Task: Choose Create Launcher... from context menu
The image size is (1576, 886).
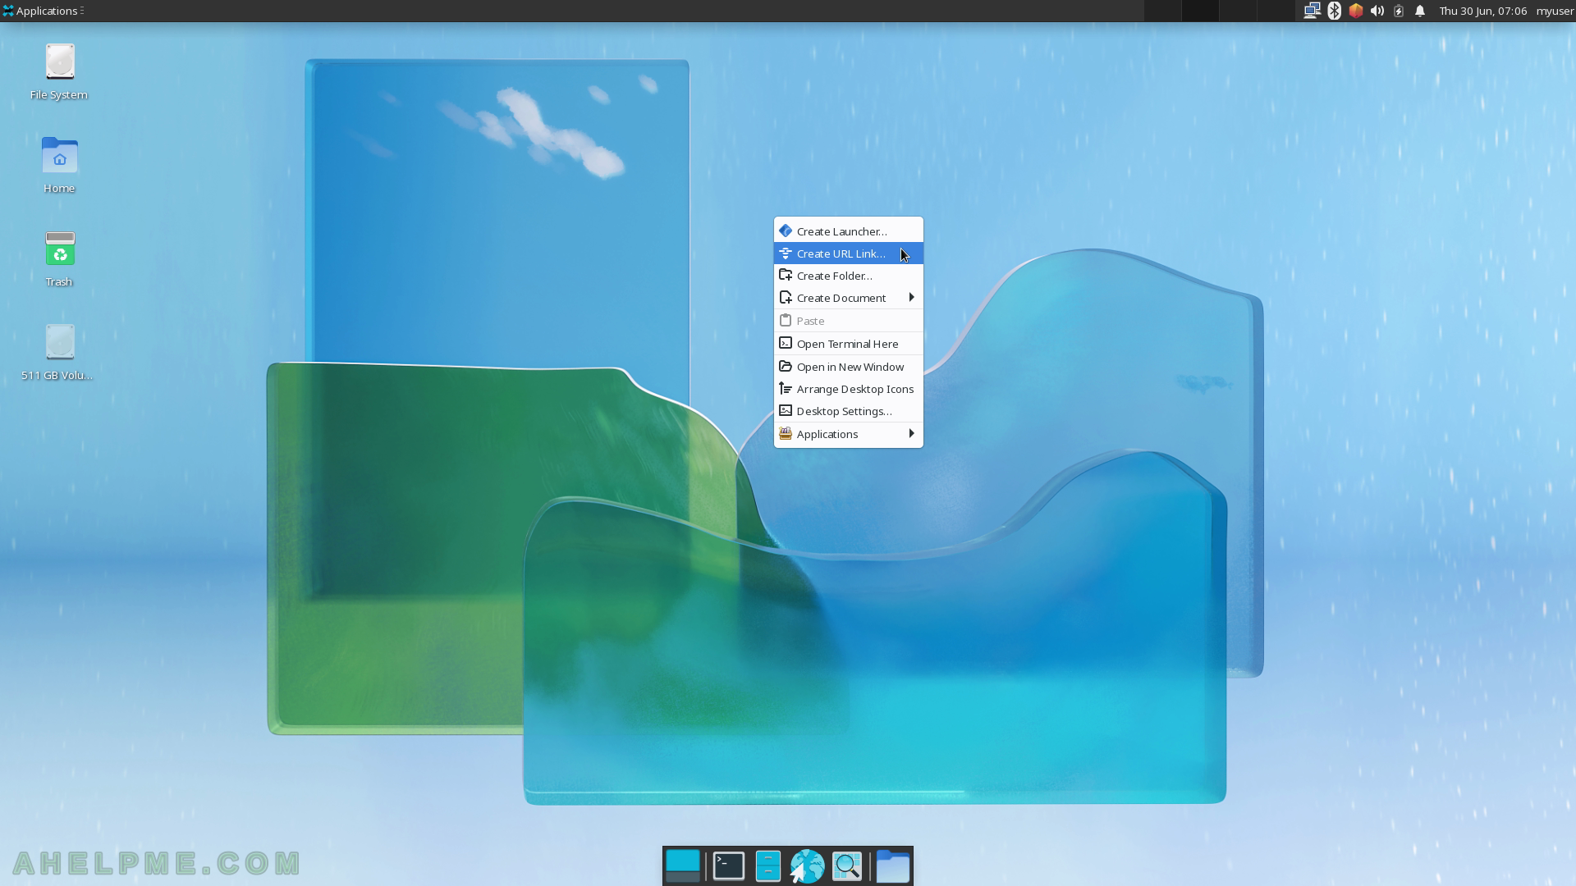Action: pos(849,231)
